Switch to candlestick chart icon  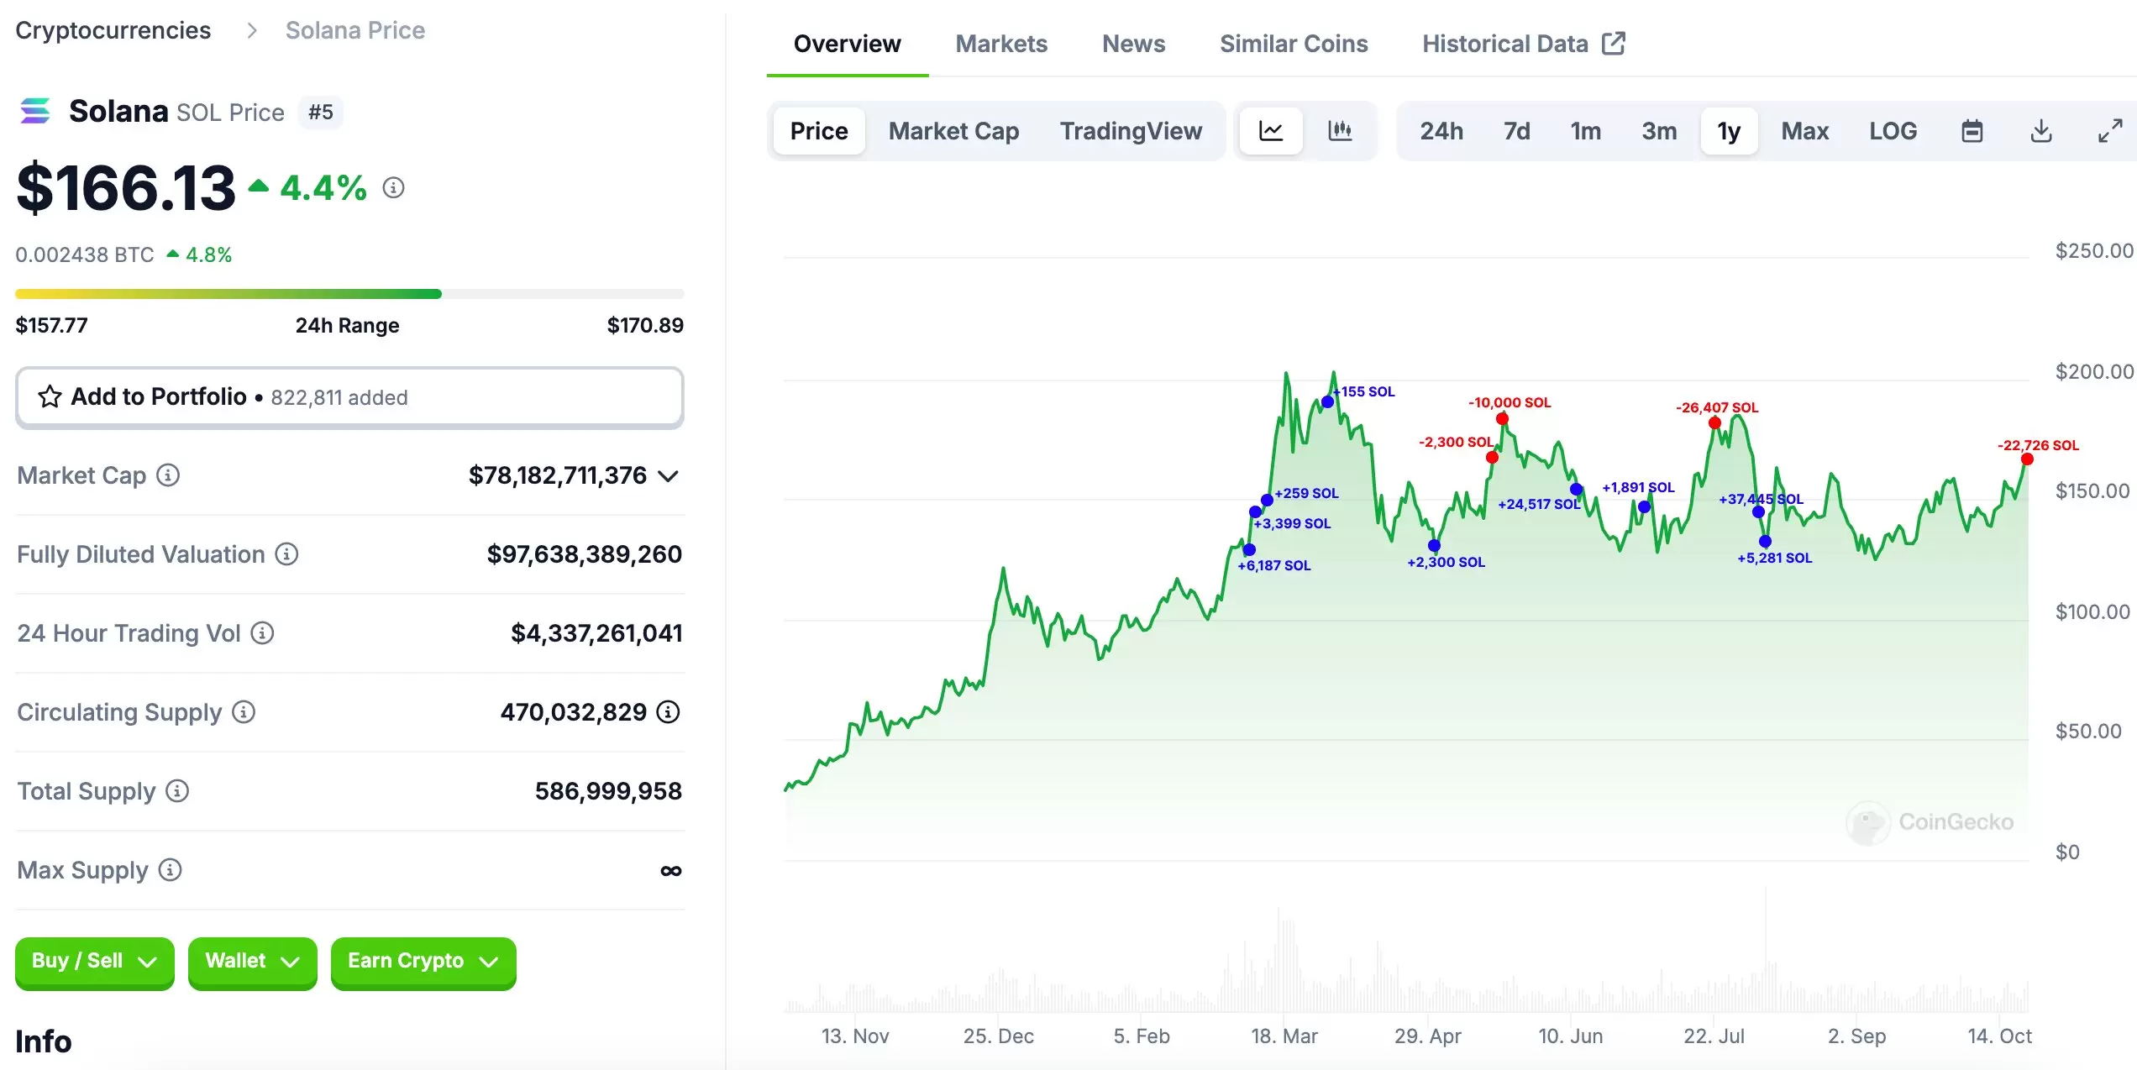pyautogui.click(x=1340, y=131)
